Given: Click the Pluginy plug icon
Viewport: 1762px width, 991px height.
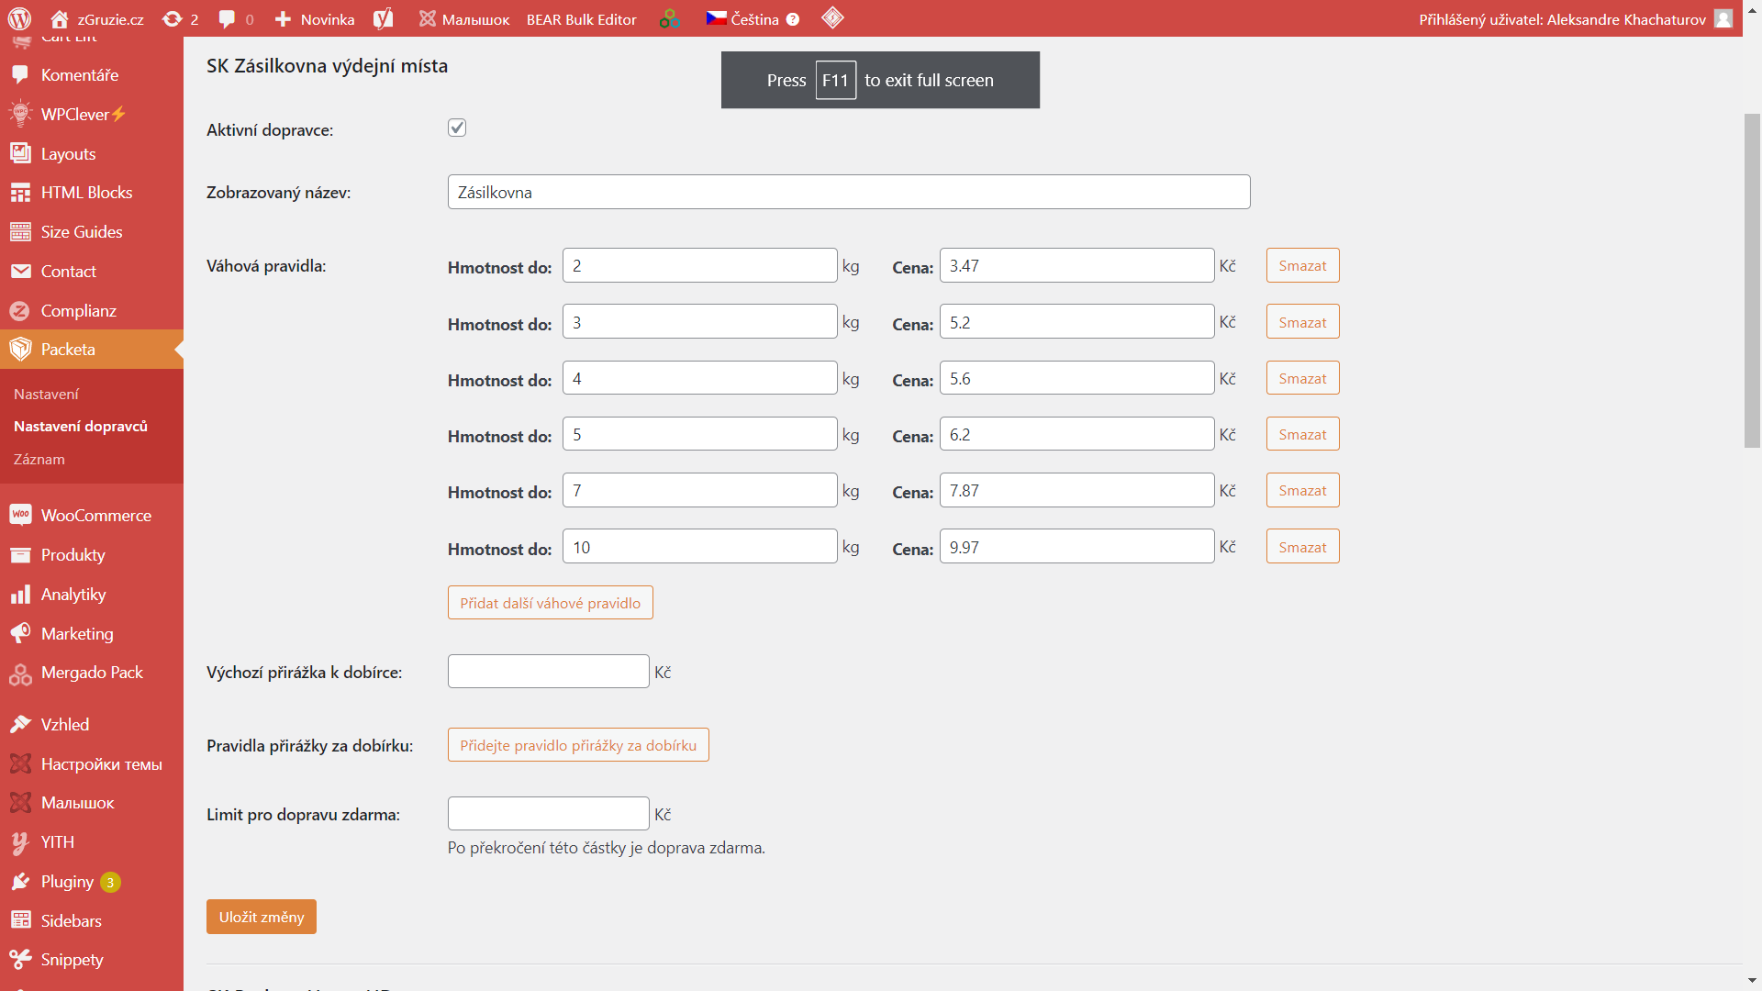Looking at the screenshot, I should point(20,882).
